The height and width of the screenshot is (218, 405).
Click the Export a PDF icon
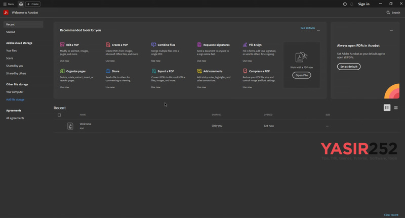(x=154, y=71)
